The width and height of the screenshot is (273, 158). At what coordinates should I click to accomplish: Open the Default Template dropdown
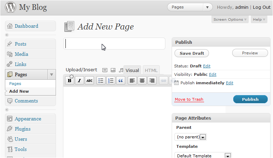point(203,156)
